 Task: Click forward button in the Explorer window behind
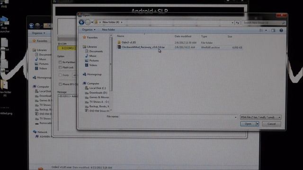click(x=38, y=25)
